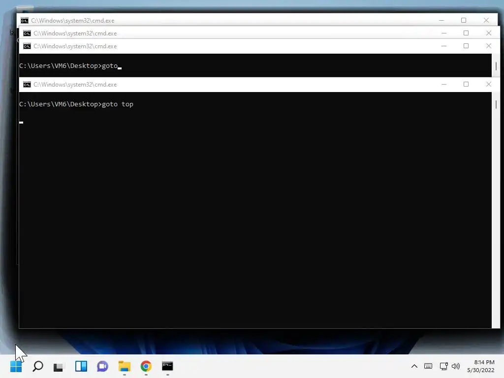Launch Google Chrome from taskbar
This screenshot has height=378, width=504.
[146, 366]
